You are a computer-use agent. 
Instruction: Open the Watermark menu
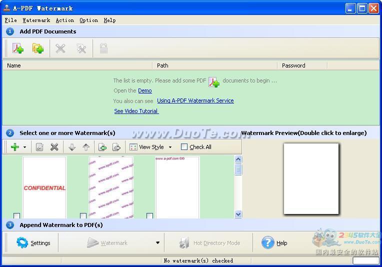pyautogui.click(x=36, y=20)
